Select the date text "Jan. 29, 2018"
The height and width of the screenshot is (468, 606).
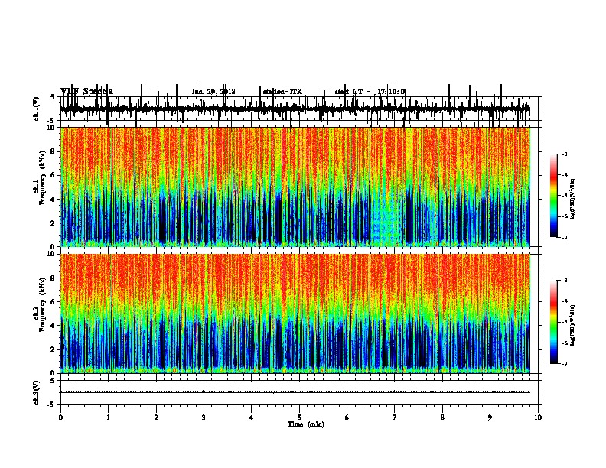[213, 92]
